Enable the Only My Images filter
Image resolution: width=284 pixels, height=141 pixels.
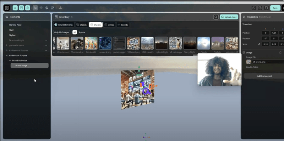click(x=61, y=32)
